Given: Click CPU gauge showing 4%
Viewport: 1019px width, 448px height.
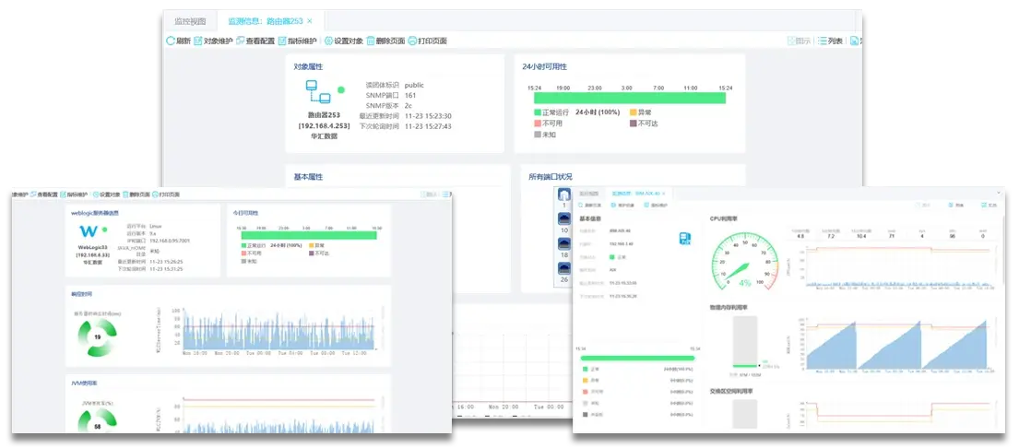Looking at the screenshot, I should 745,263.
